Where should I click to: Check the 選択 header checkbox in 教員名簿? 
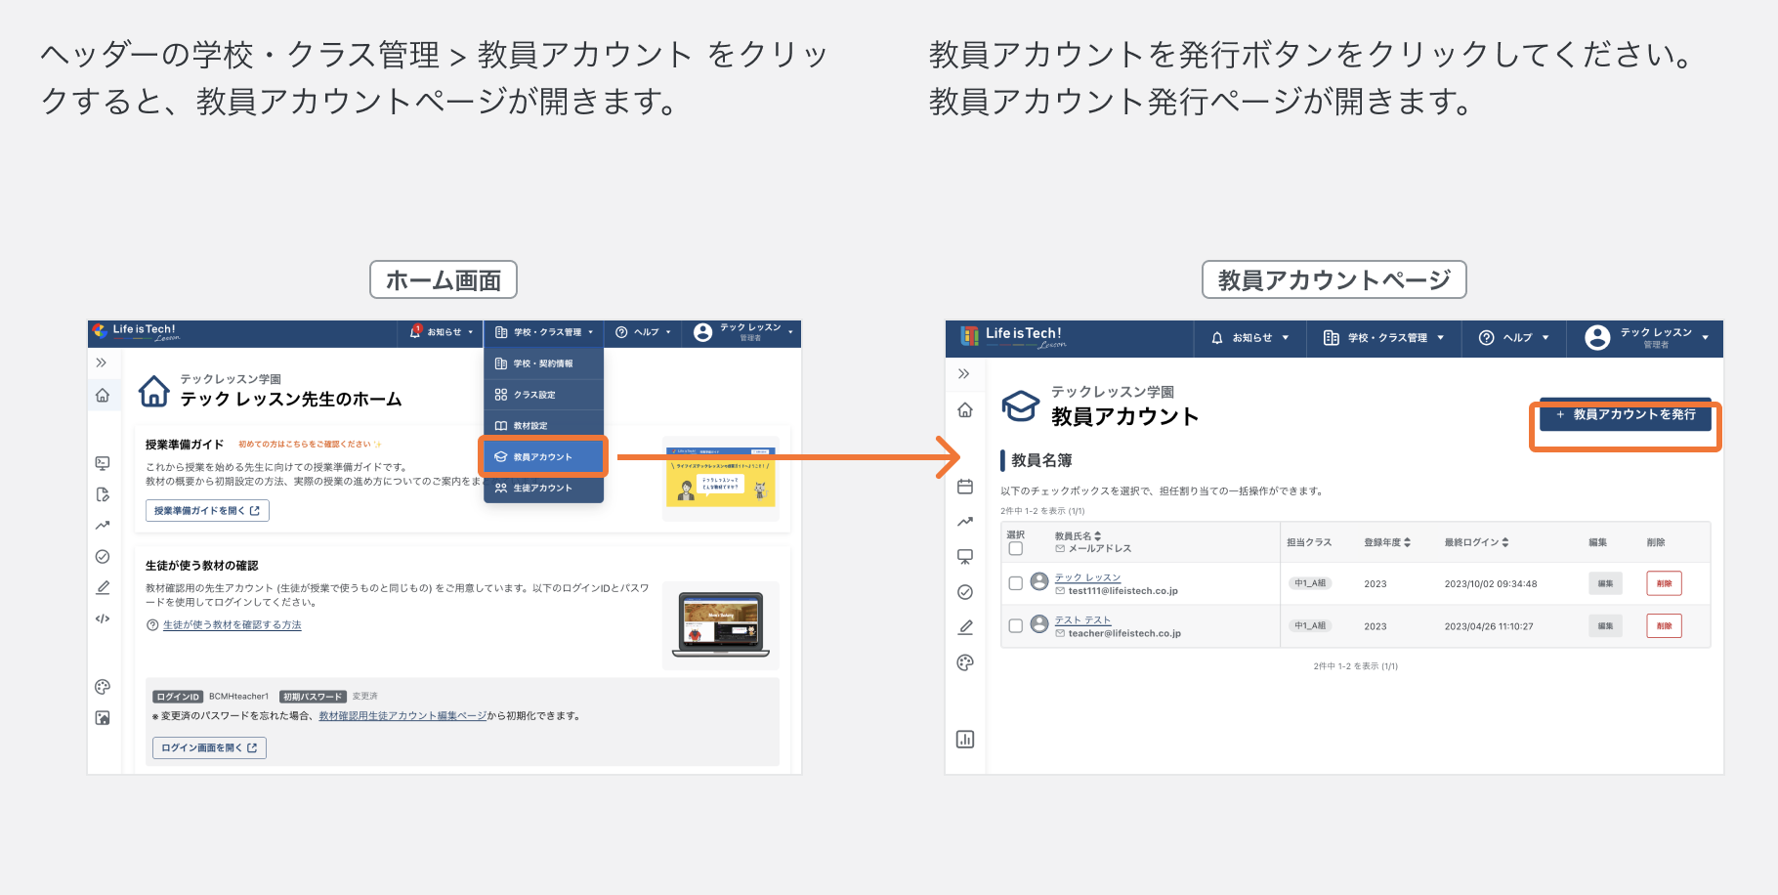(x=1016, y=548)
